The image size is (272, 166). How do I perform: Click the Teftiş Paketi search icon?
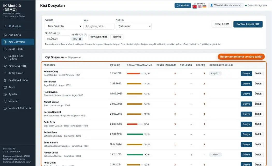(5, 73)
